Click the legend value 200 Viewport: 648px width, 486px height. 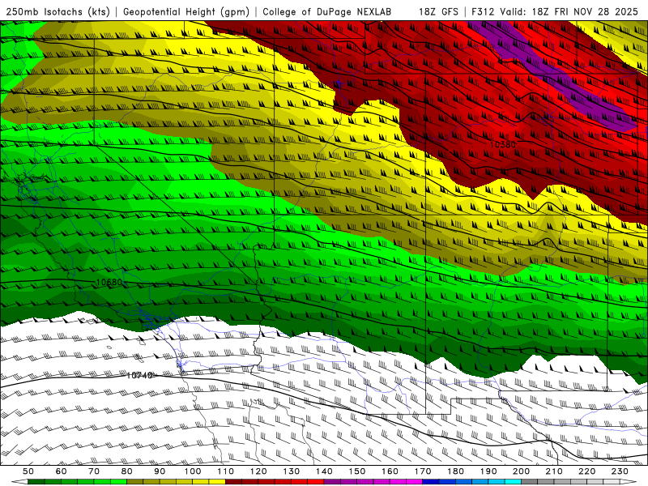click(521, 471)
